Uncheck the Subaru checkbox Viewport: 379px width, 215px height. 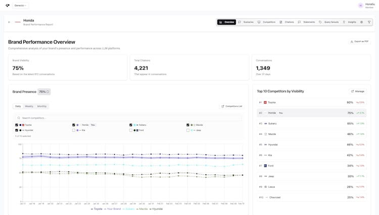[131, 125]
